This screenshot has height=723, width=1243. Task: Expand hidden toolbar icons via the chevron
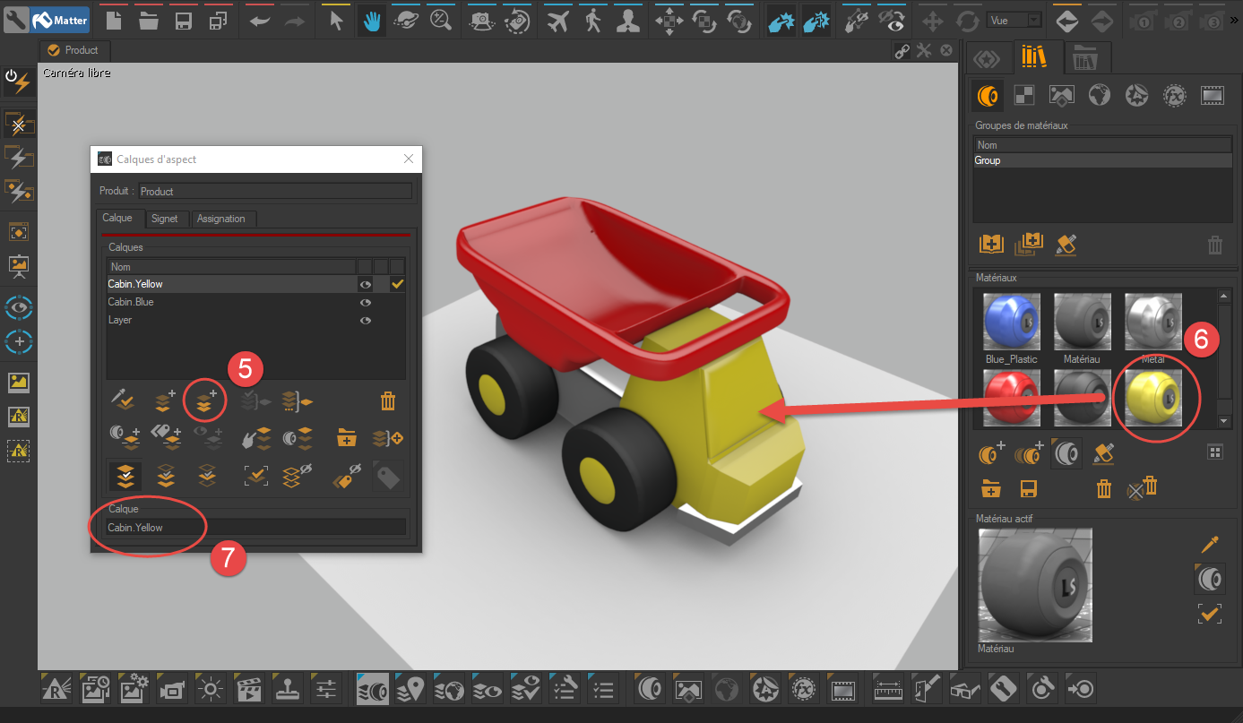pyautogui.click(x=1236, y=20)
